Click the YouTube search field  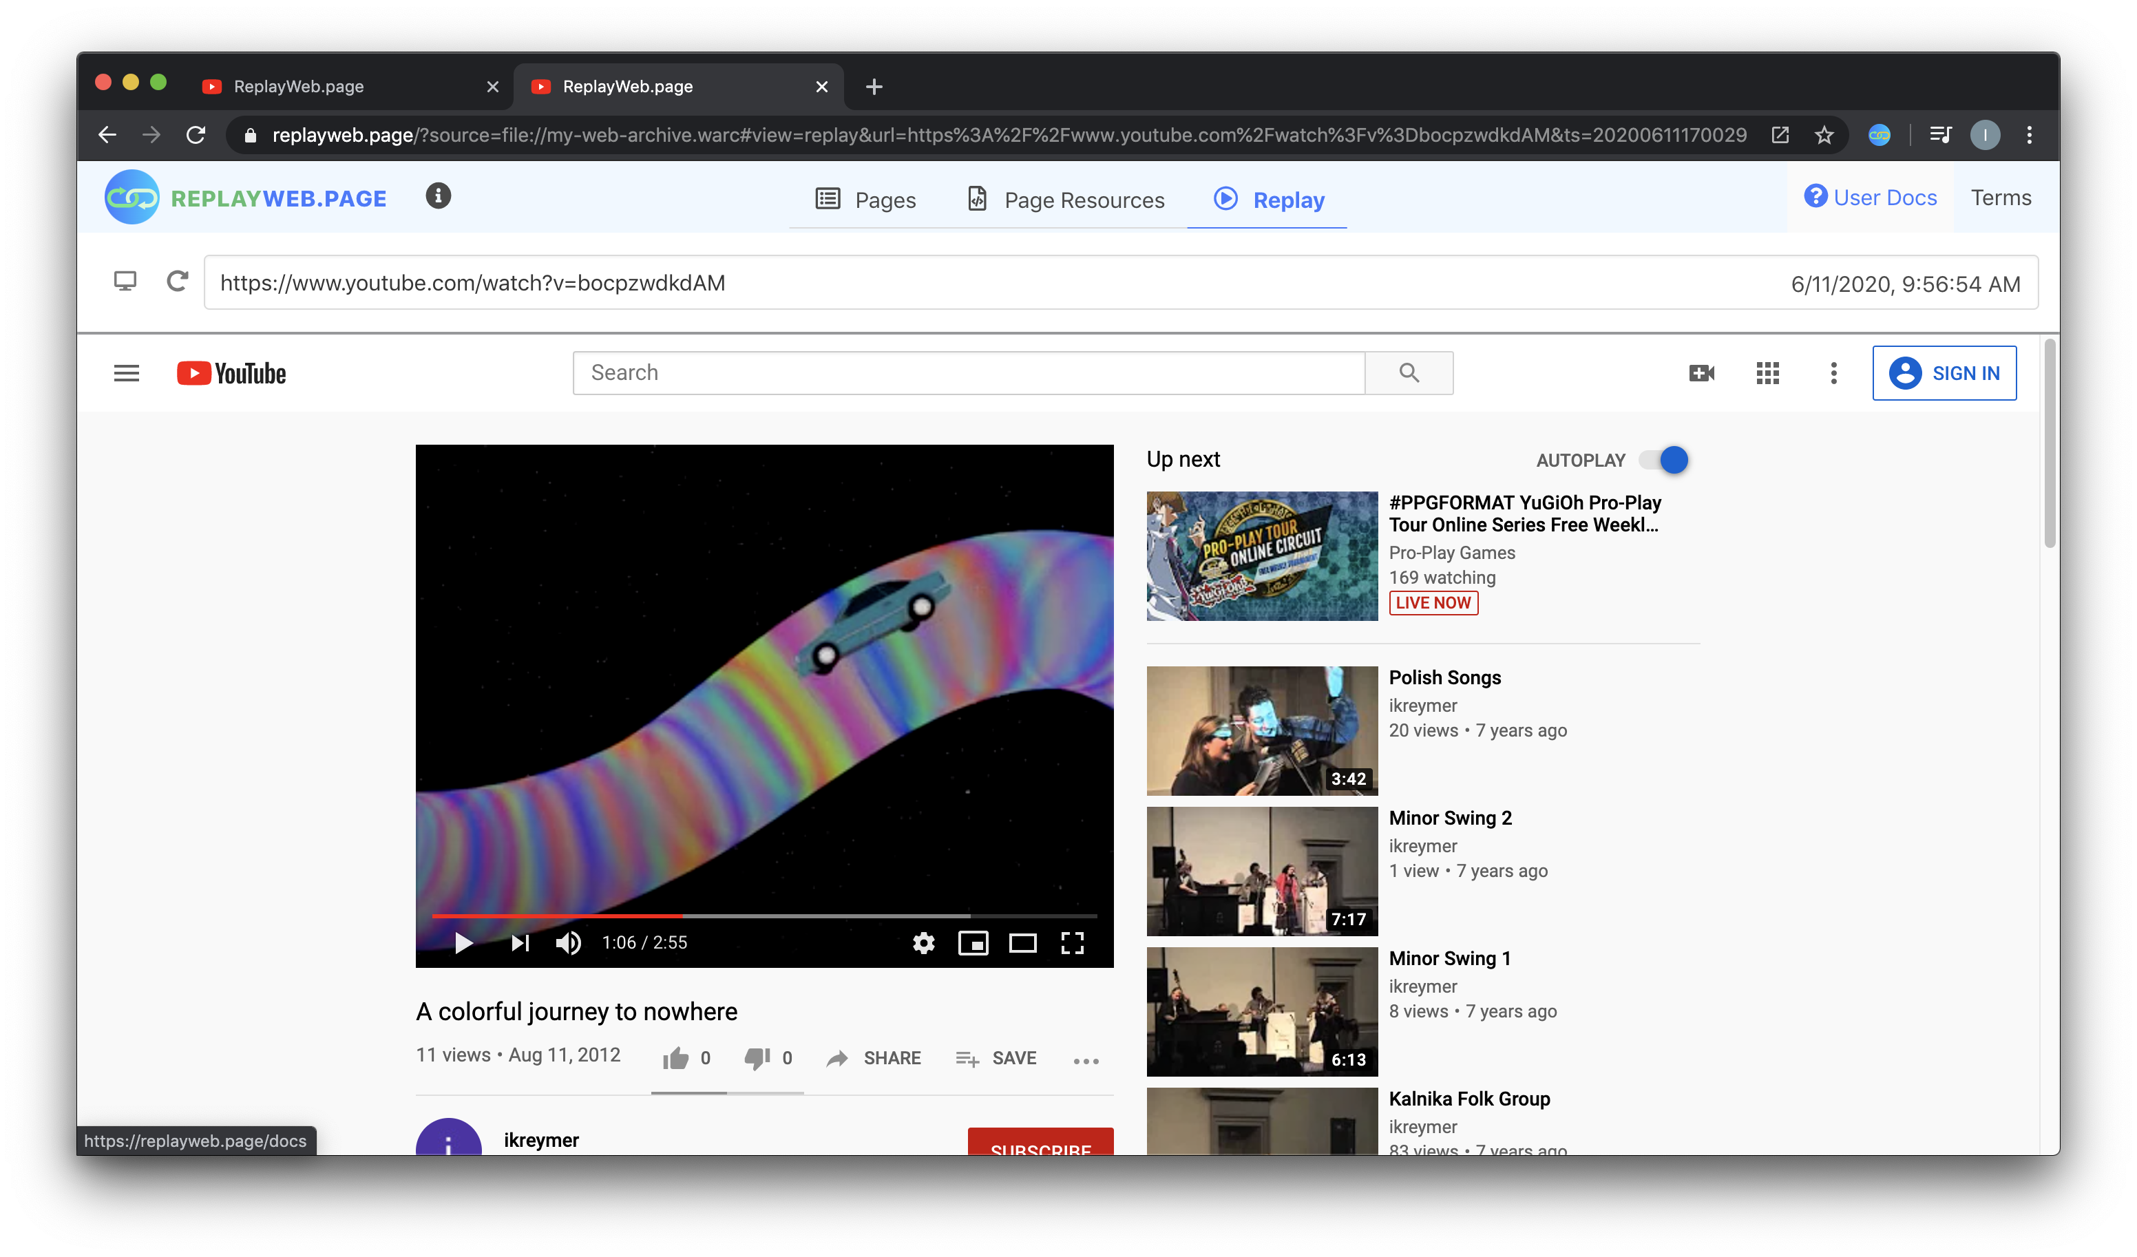(x=969, y=373)
